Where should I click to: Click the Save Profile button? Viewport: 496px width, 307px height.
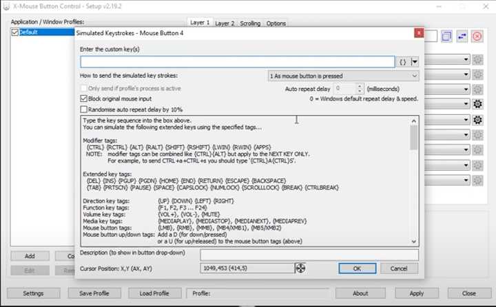click(94, 293)
